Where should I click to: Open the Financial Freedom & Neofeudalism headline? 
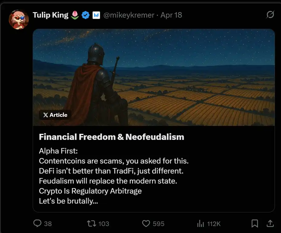pyautogui.click(x=111, y=137)
